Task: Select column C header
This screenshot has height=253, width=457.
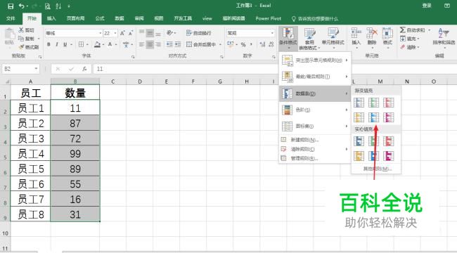Action: 112,82
